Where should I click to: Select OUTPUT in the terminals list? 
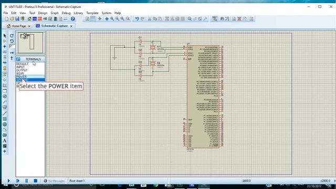22,70
